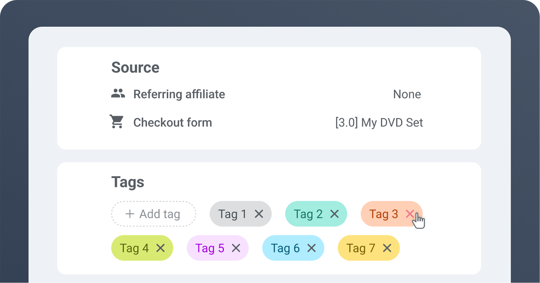The height and width of the screenshot is (283, 540).
Task: Click the purple Tag 5 label text
Action: [210, 248]
